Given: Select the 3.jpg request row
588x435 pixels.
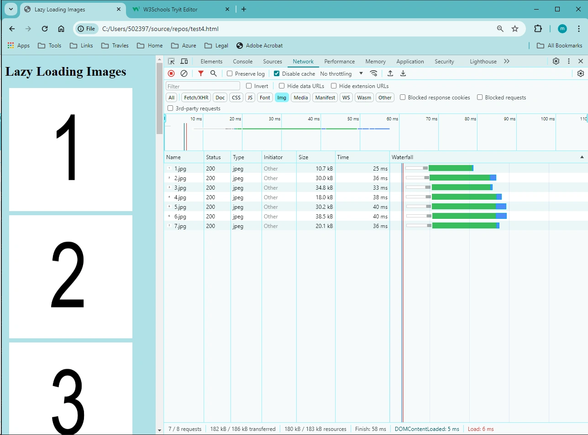Looking at the screenshot, I should 277,188.
